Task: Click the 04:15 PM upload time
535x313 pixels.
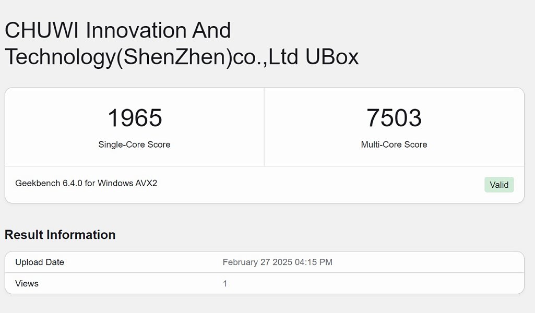Action: coord(314,262)
